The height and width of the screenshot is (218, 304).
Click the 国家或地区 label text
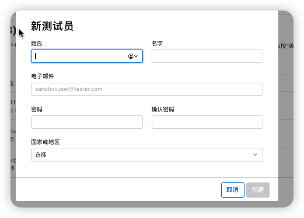coord(46,142)
